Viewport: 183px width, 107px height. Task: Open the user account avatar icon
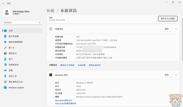click(7, 12)
